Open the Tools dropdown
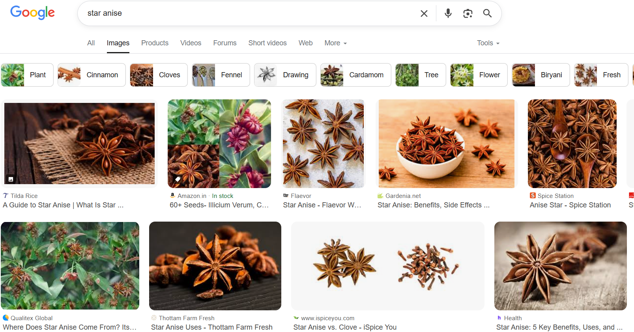 coord(488,43)
